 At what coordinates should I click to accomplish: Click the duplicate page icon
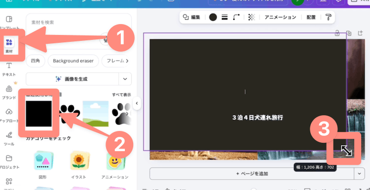point(349,33)
